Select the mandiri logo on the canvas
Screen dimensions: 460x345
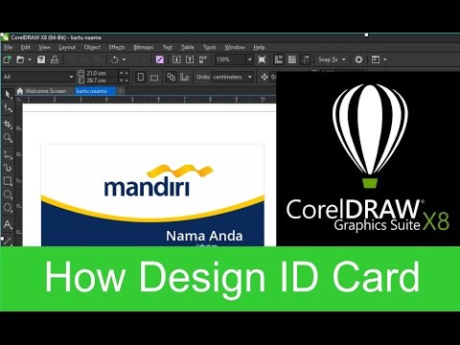coord(158,180)
